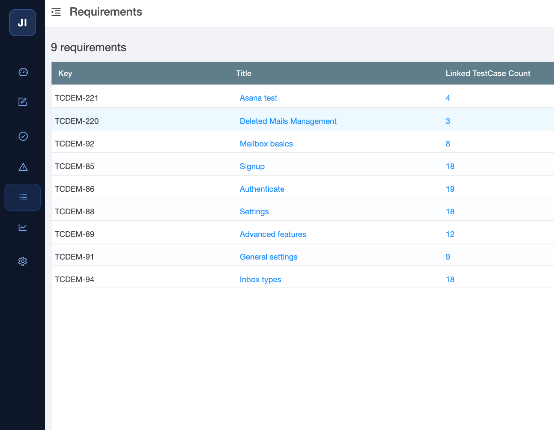This screenshot has width=554, height=430.
Task: Click linked count 4 for Asana test
Action: [x=448, y=98]
